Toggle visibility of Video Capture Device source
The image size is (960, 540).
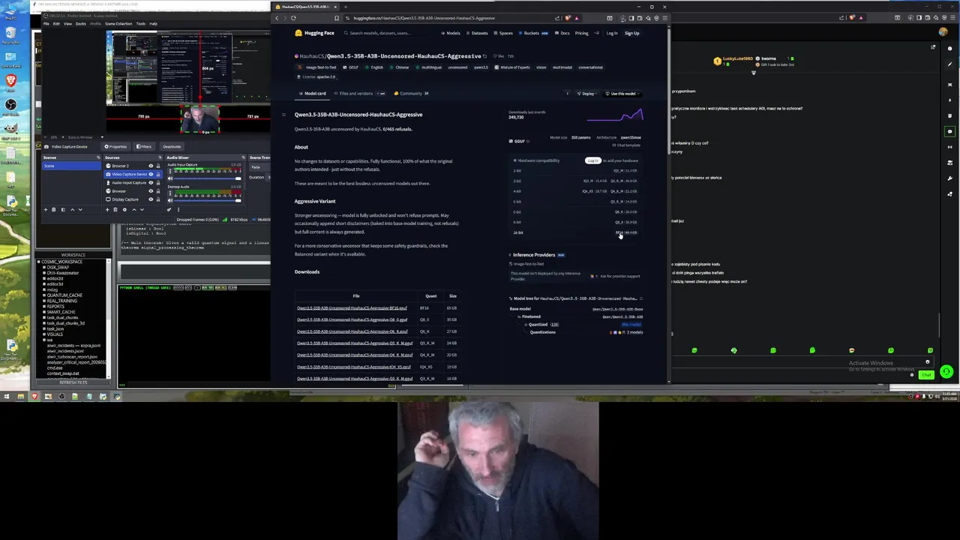pos(151,174)
